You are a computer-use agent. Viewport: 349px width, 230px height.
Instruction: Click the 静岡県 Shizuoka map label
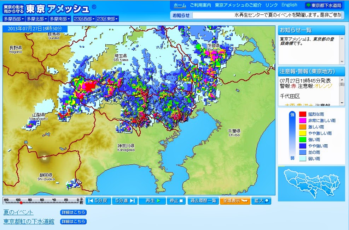click(x=46, y=177)
